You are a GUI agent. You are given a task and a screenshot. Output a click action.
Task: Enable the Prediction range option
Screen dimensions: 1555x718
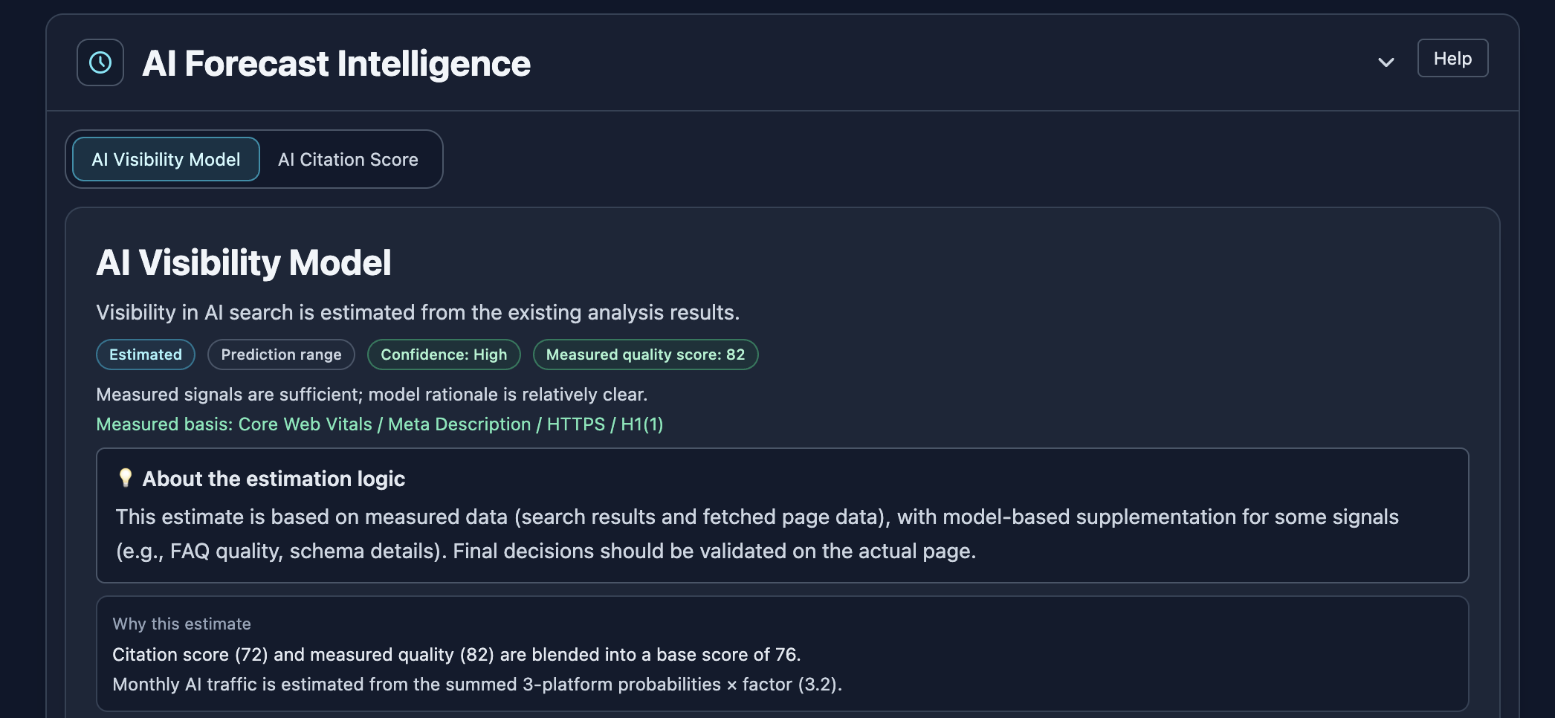tap(281, 355)
